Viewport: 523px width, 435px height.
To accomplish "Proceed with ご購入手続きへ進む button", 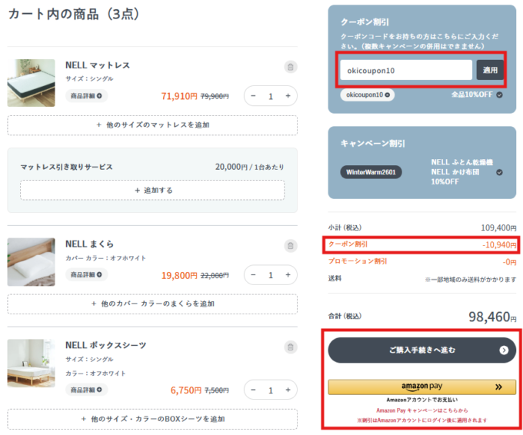I will coord(421,350).
